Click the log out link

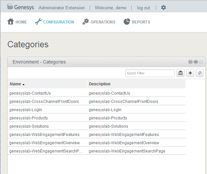[x=144, y=8]
